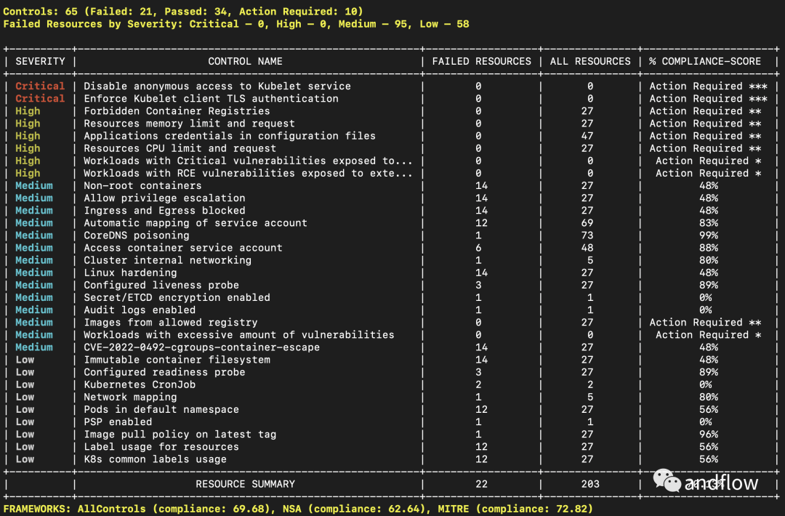Click 'Workloads with Critical vulnerabilities exposed to...' text
The width and height of the screenshot is (785, 516).
click(249, 161)
